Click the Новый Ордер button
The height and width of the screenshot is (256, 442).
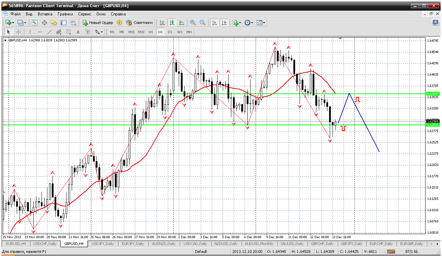[x=97, y=23]
